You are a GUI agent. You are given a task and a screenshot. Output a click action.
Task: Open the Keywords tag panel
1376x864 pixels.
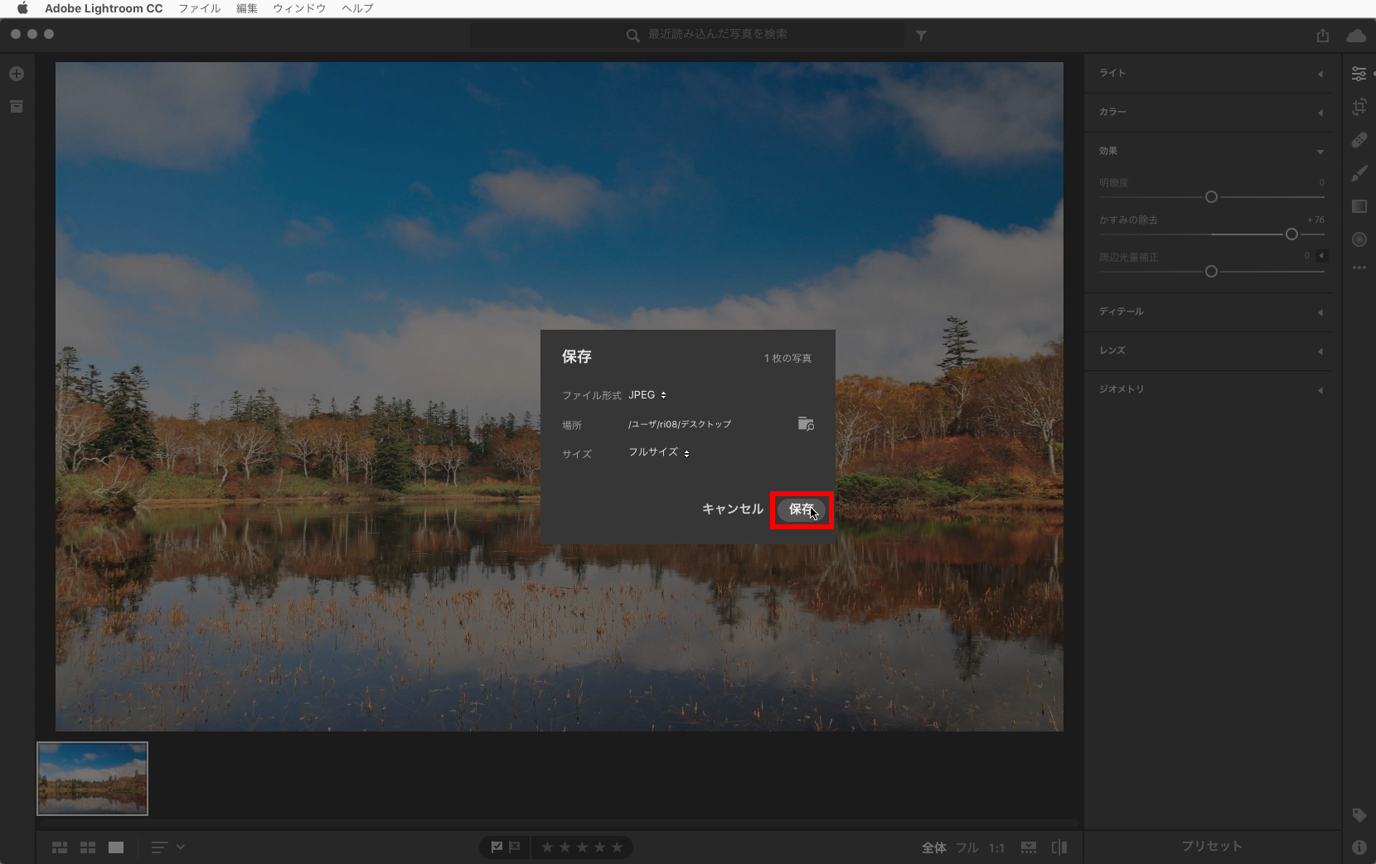pos(1359,815)
